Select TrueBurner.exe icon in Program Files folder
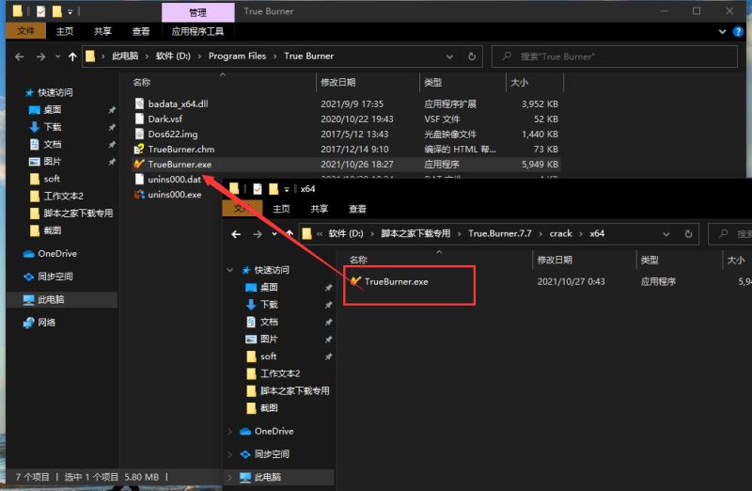Viewport: 752px width, 491px height. click(139, 165)
